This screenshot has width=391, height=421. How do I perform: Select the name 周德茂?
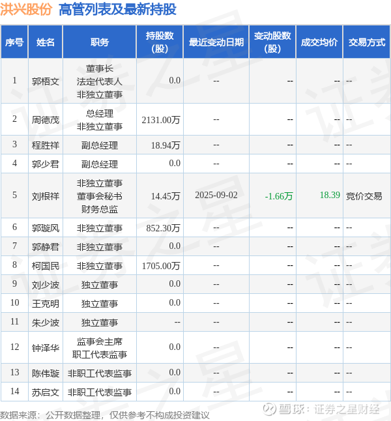(46, 120)
